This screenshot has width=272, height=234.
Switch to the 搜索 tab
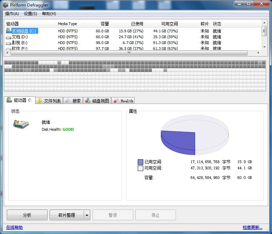tap(73, 101)
